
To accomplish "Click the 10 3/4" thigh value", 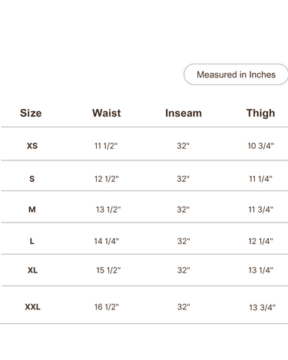I will (261, 146).
